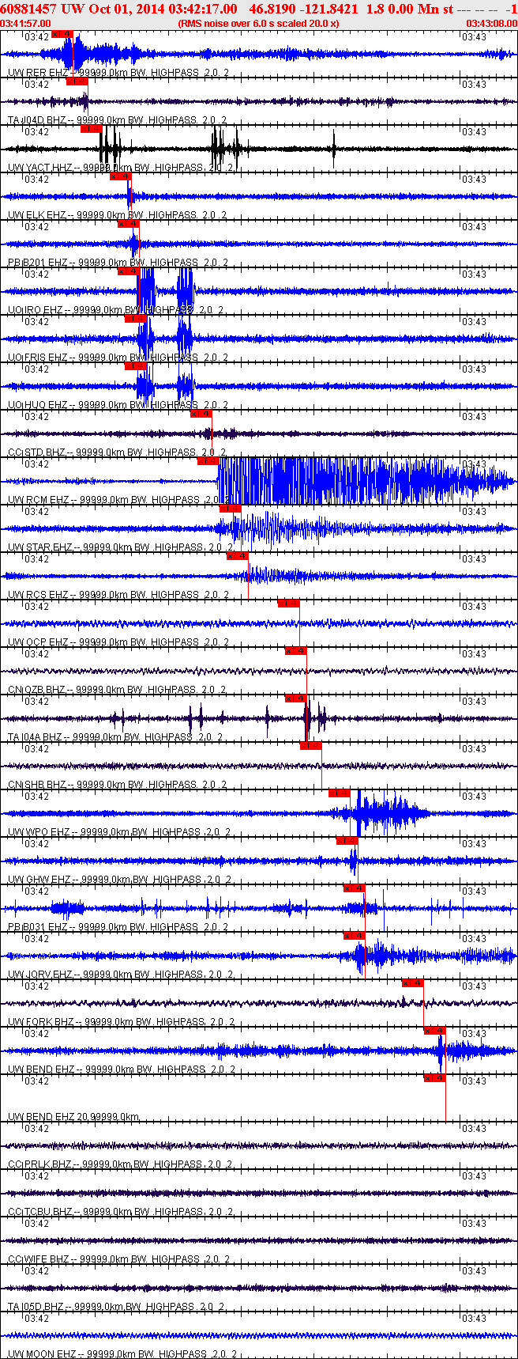
Task: Select the UW GHW EHZ station label
Action: point(119,879)
